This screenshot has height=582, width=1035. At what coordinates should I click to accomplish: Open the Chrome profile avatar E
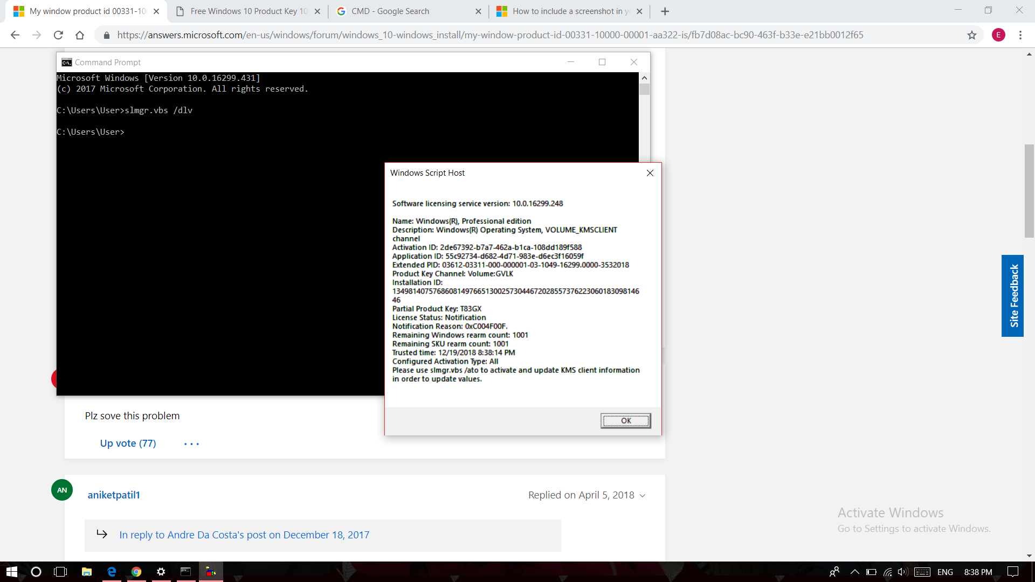[x=998, y=35]
